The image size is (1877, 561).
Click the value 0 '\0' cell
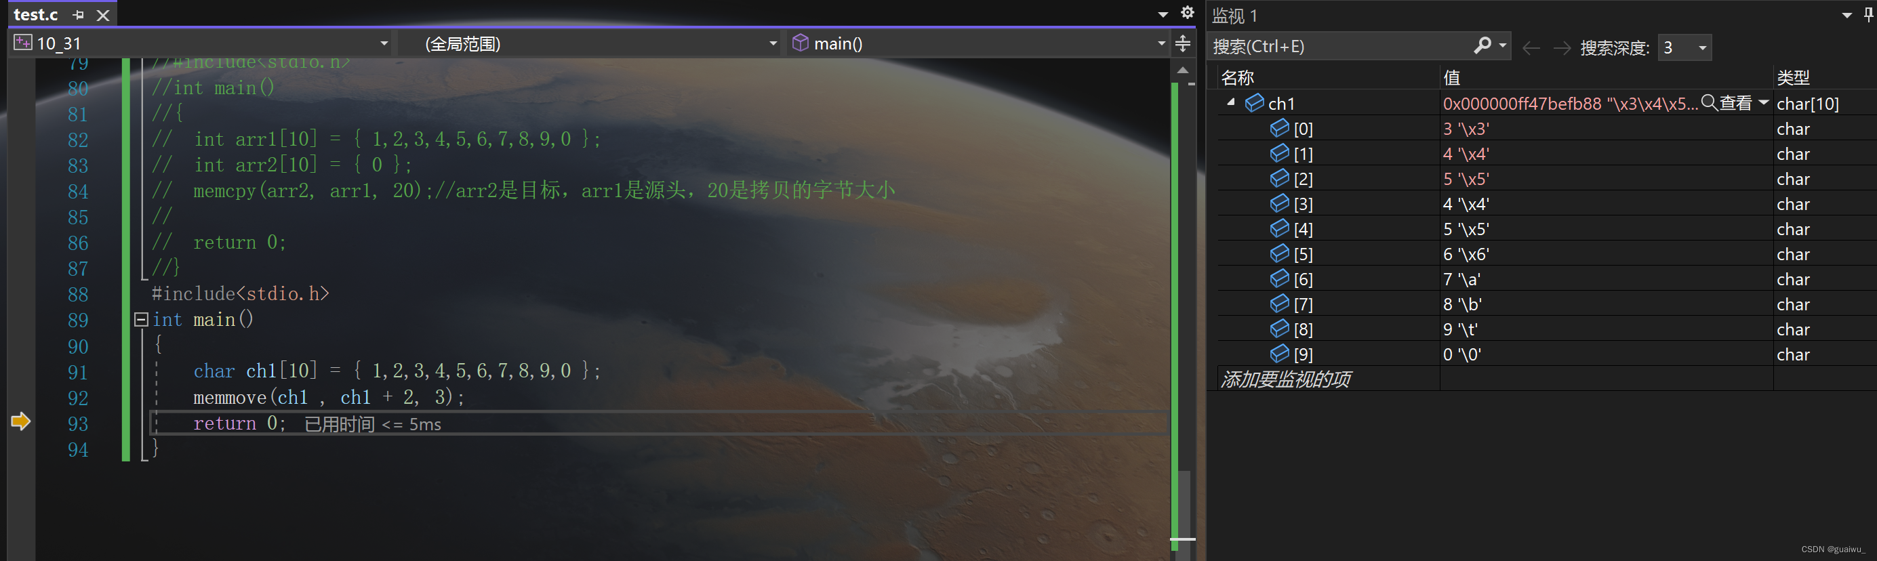coord(1606,355)
